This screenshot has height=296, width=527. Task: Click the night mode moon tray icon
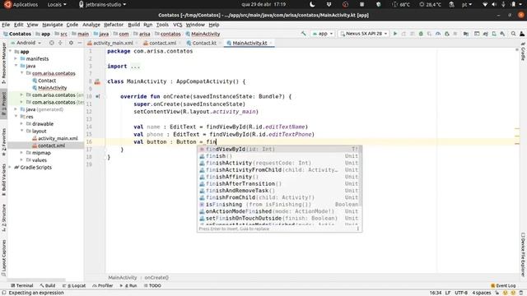coord(312,4)
